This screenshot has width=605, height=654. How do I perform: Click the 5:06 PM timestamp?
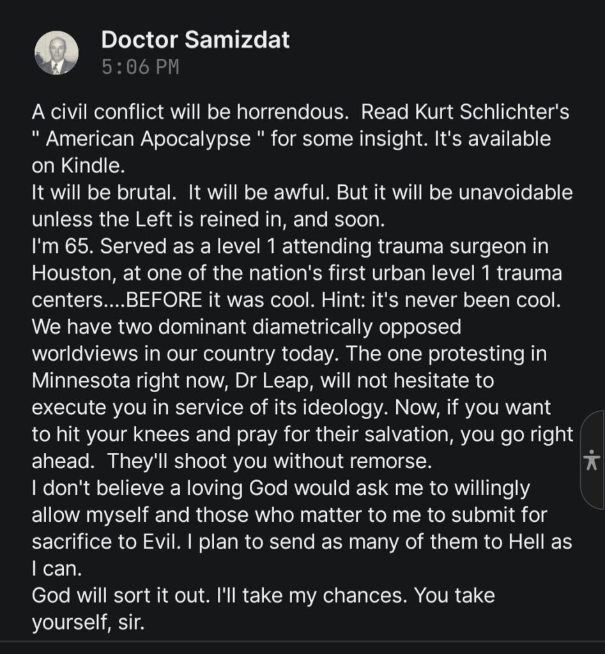coord(140,66)
